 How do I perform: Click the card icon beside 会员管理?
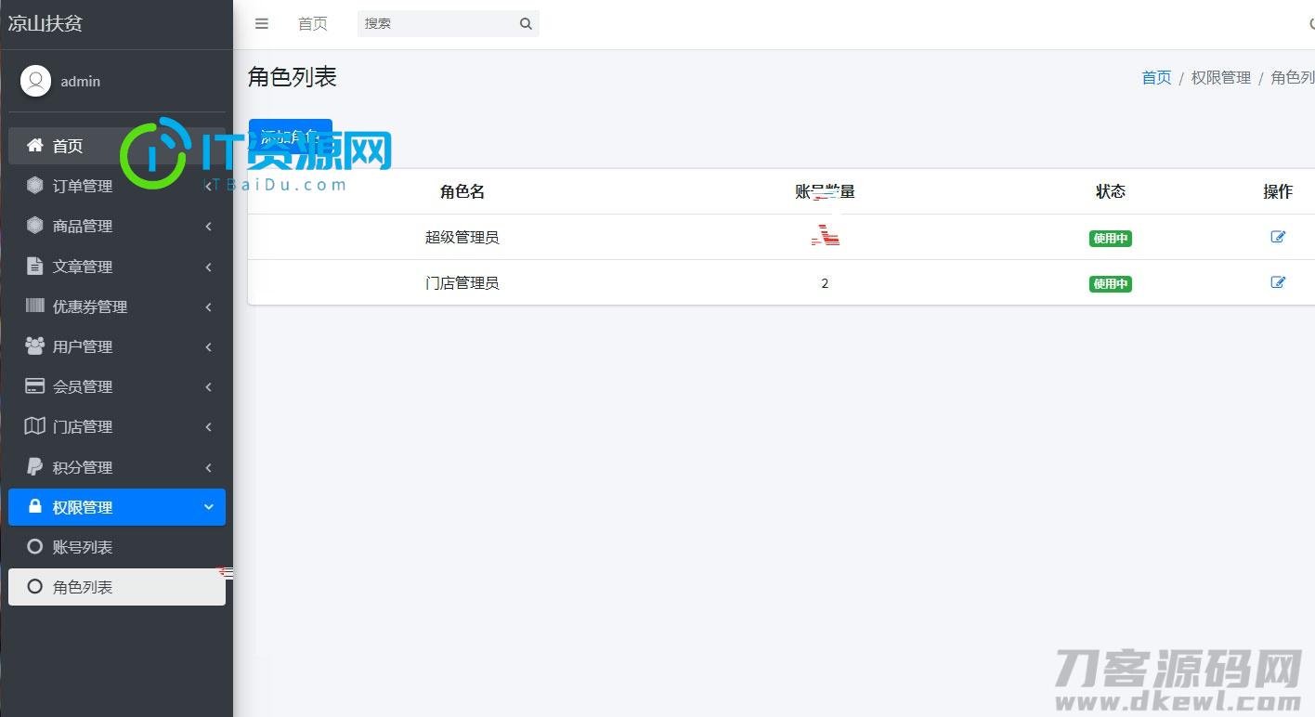coord(35,385)
